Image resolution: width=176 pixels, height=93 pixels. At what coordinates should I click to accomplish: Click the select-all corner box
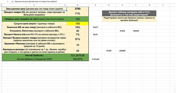1,5
